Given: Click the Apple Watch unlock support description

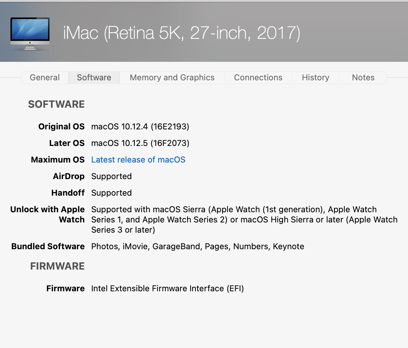Looking at the screenshot, I should click(244, 220).
